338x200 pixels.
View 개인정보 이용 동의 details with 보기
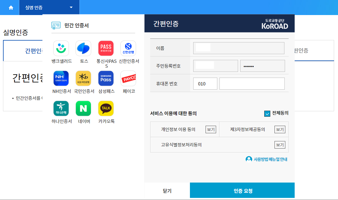(x=211, y=129)
